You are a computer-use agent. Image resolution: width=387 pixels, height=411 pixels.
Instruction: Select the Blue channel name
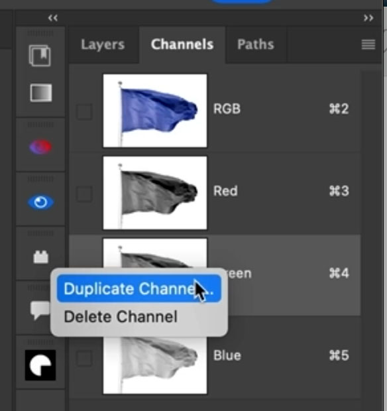click(x=227, y=355)
